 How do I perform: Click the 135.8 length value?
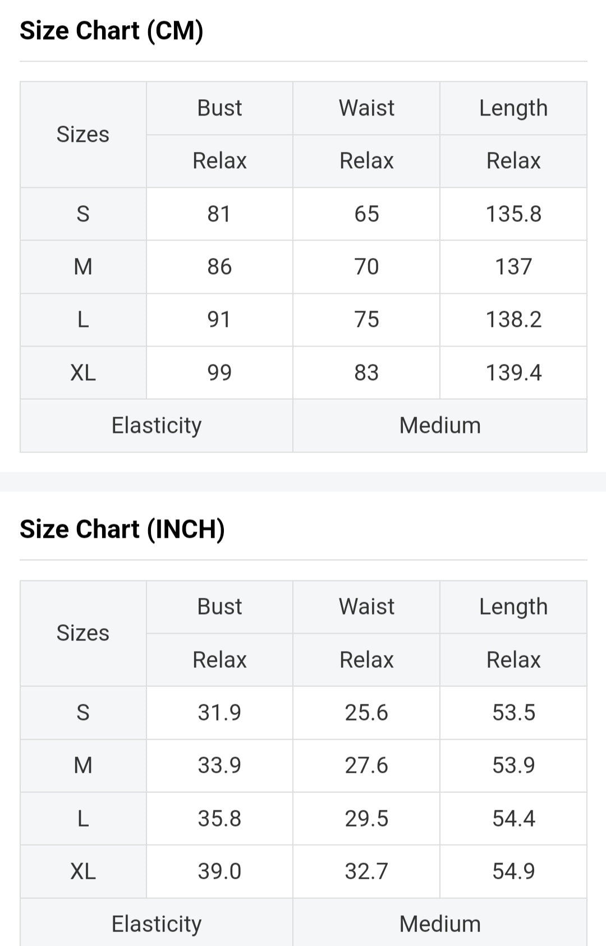[513, 214]
